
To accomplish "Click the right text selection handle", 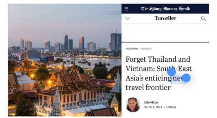I will [186, 78].
